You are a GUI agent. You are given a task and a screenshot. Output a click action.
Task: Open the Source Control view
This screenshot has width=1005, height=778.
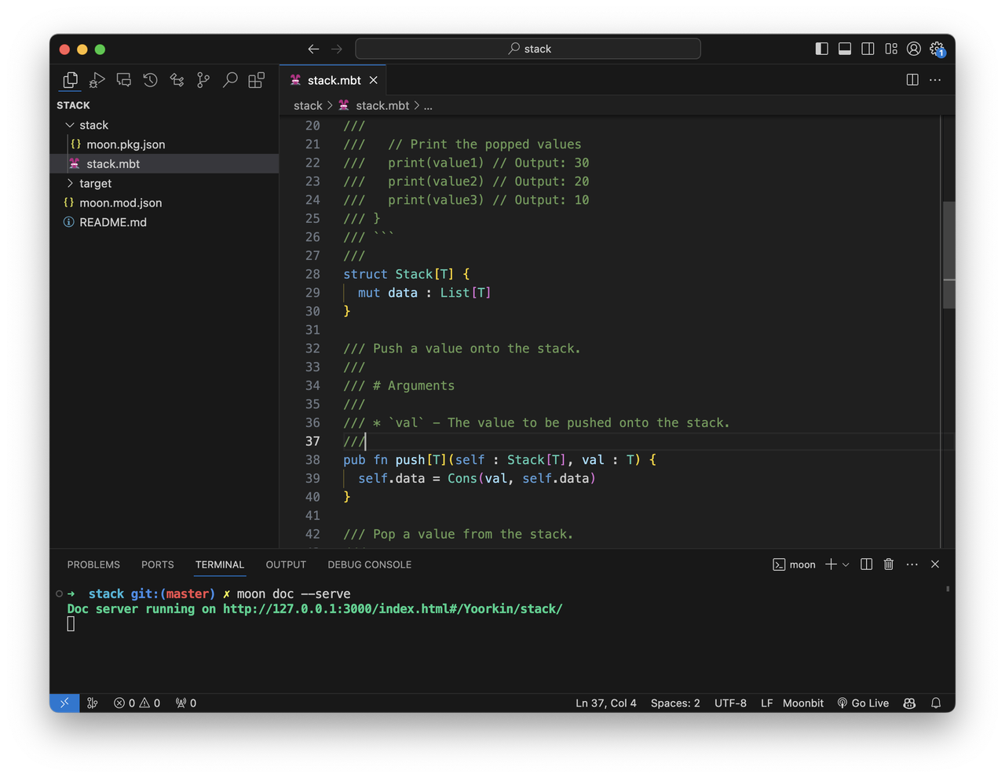(x=203, y=80)
